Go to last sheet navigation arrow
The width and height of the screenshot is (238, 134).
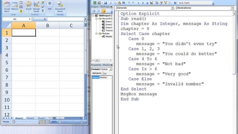click(x=12, y=118)
